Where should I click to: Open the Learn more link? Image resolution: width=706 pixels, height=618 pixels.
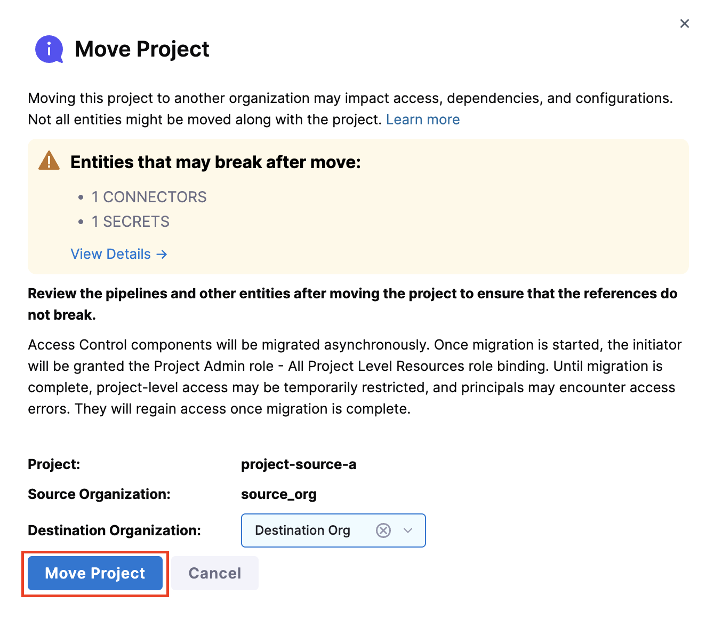pos(423,120)
